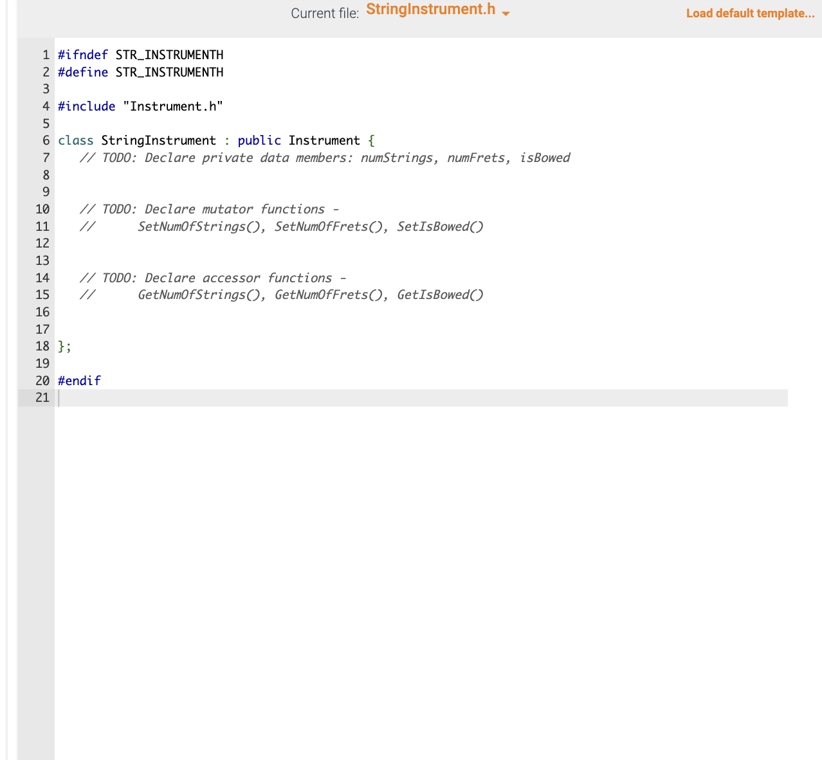The height and width of the screenshot is (760, 822).
Task: Click the '#endif' line
Action: [x=80, y=381]
